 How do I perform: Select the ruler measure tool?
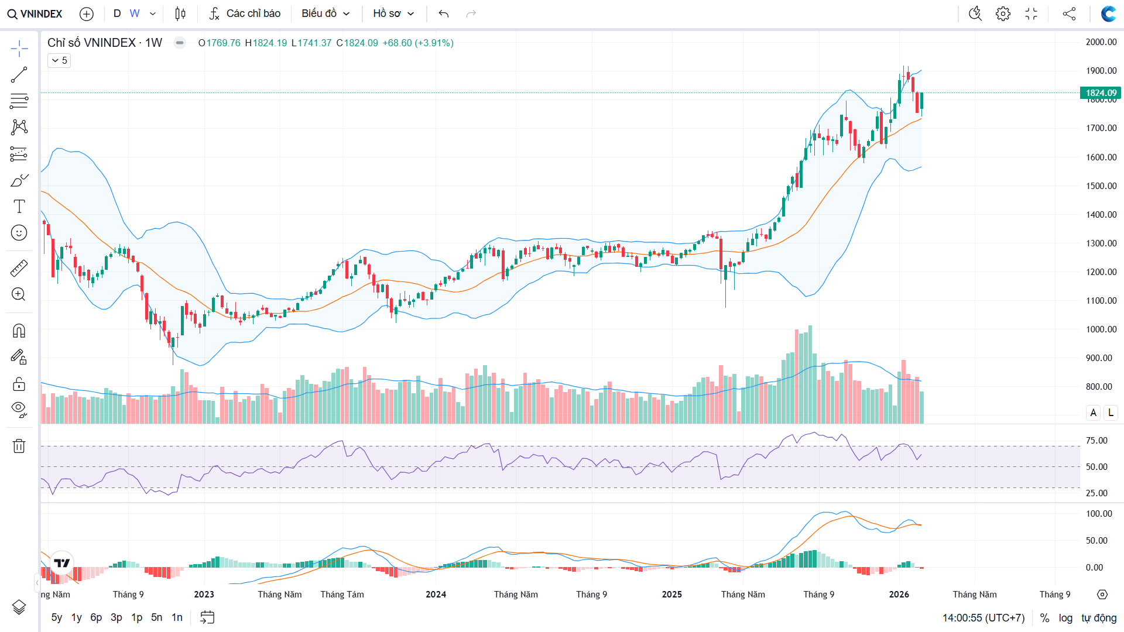pos(19,269)
